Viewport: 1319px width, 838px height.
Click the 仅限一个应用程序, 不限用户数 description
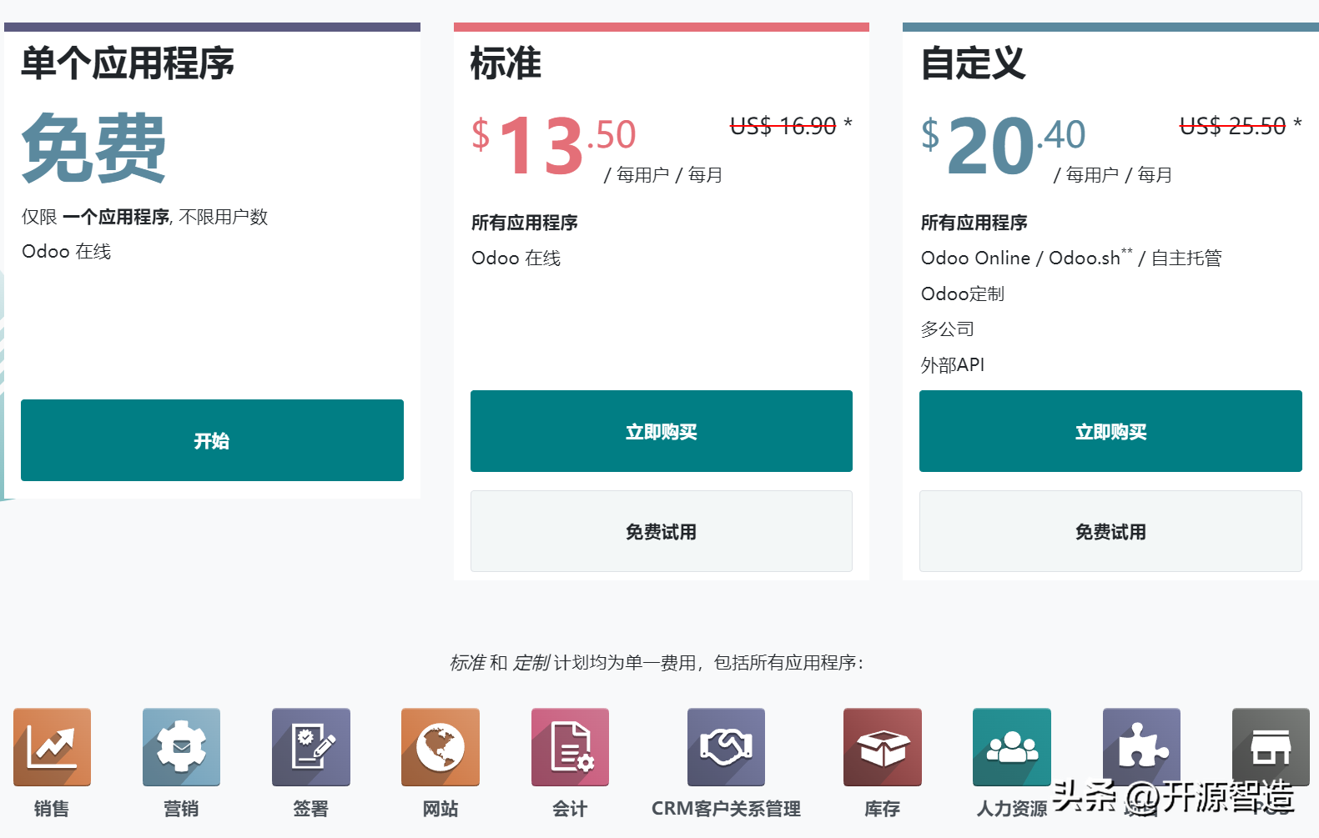(x=145, y=217)
